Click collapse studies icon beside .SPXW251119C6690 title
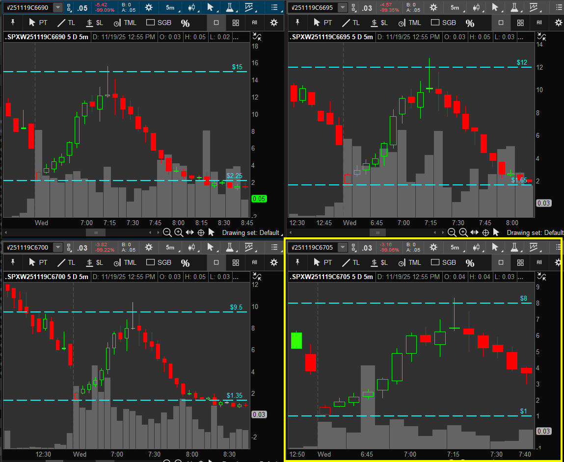This screenshot has height=462, width=564. tap(257, 36)
